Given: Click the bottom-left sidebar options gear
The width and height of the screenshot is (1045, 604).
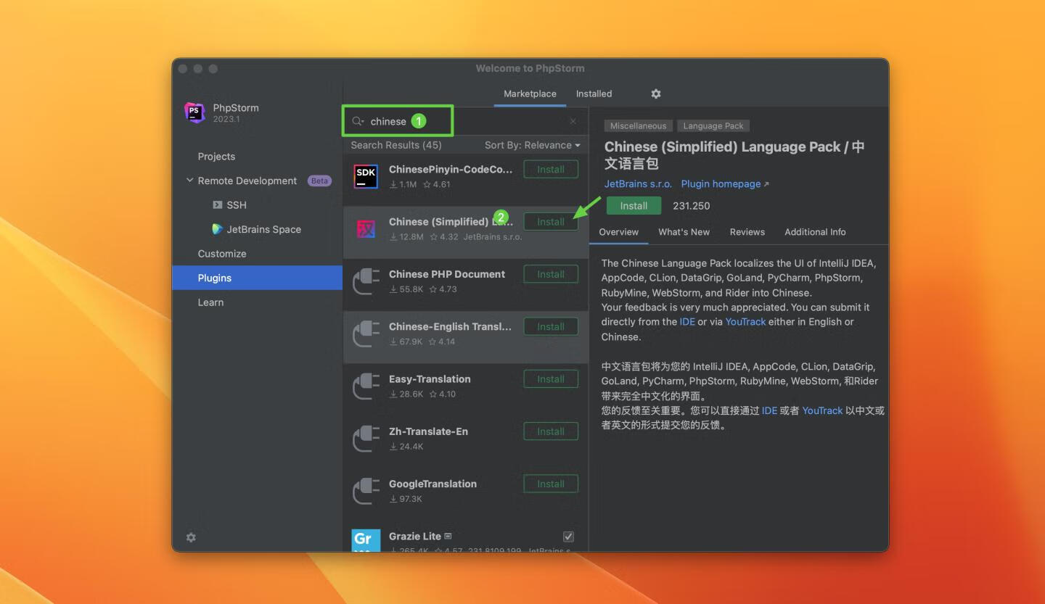Looking at the screenshot, I should (x=191, y=537).
